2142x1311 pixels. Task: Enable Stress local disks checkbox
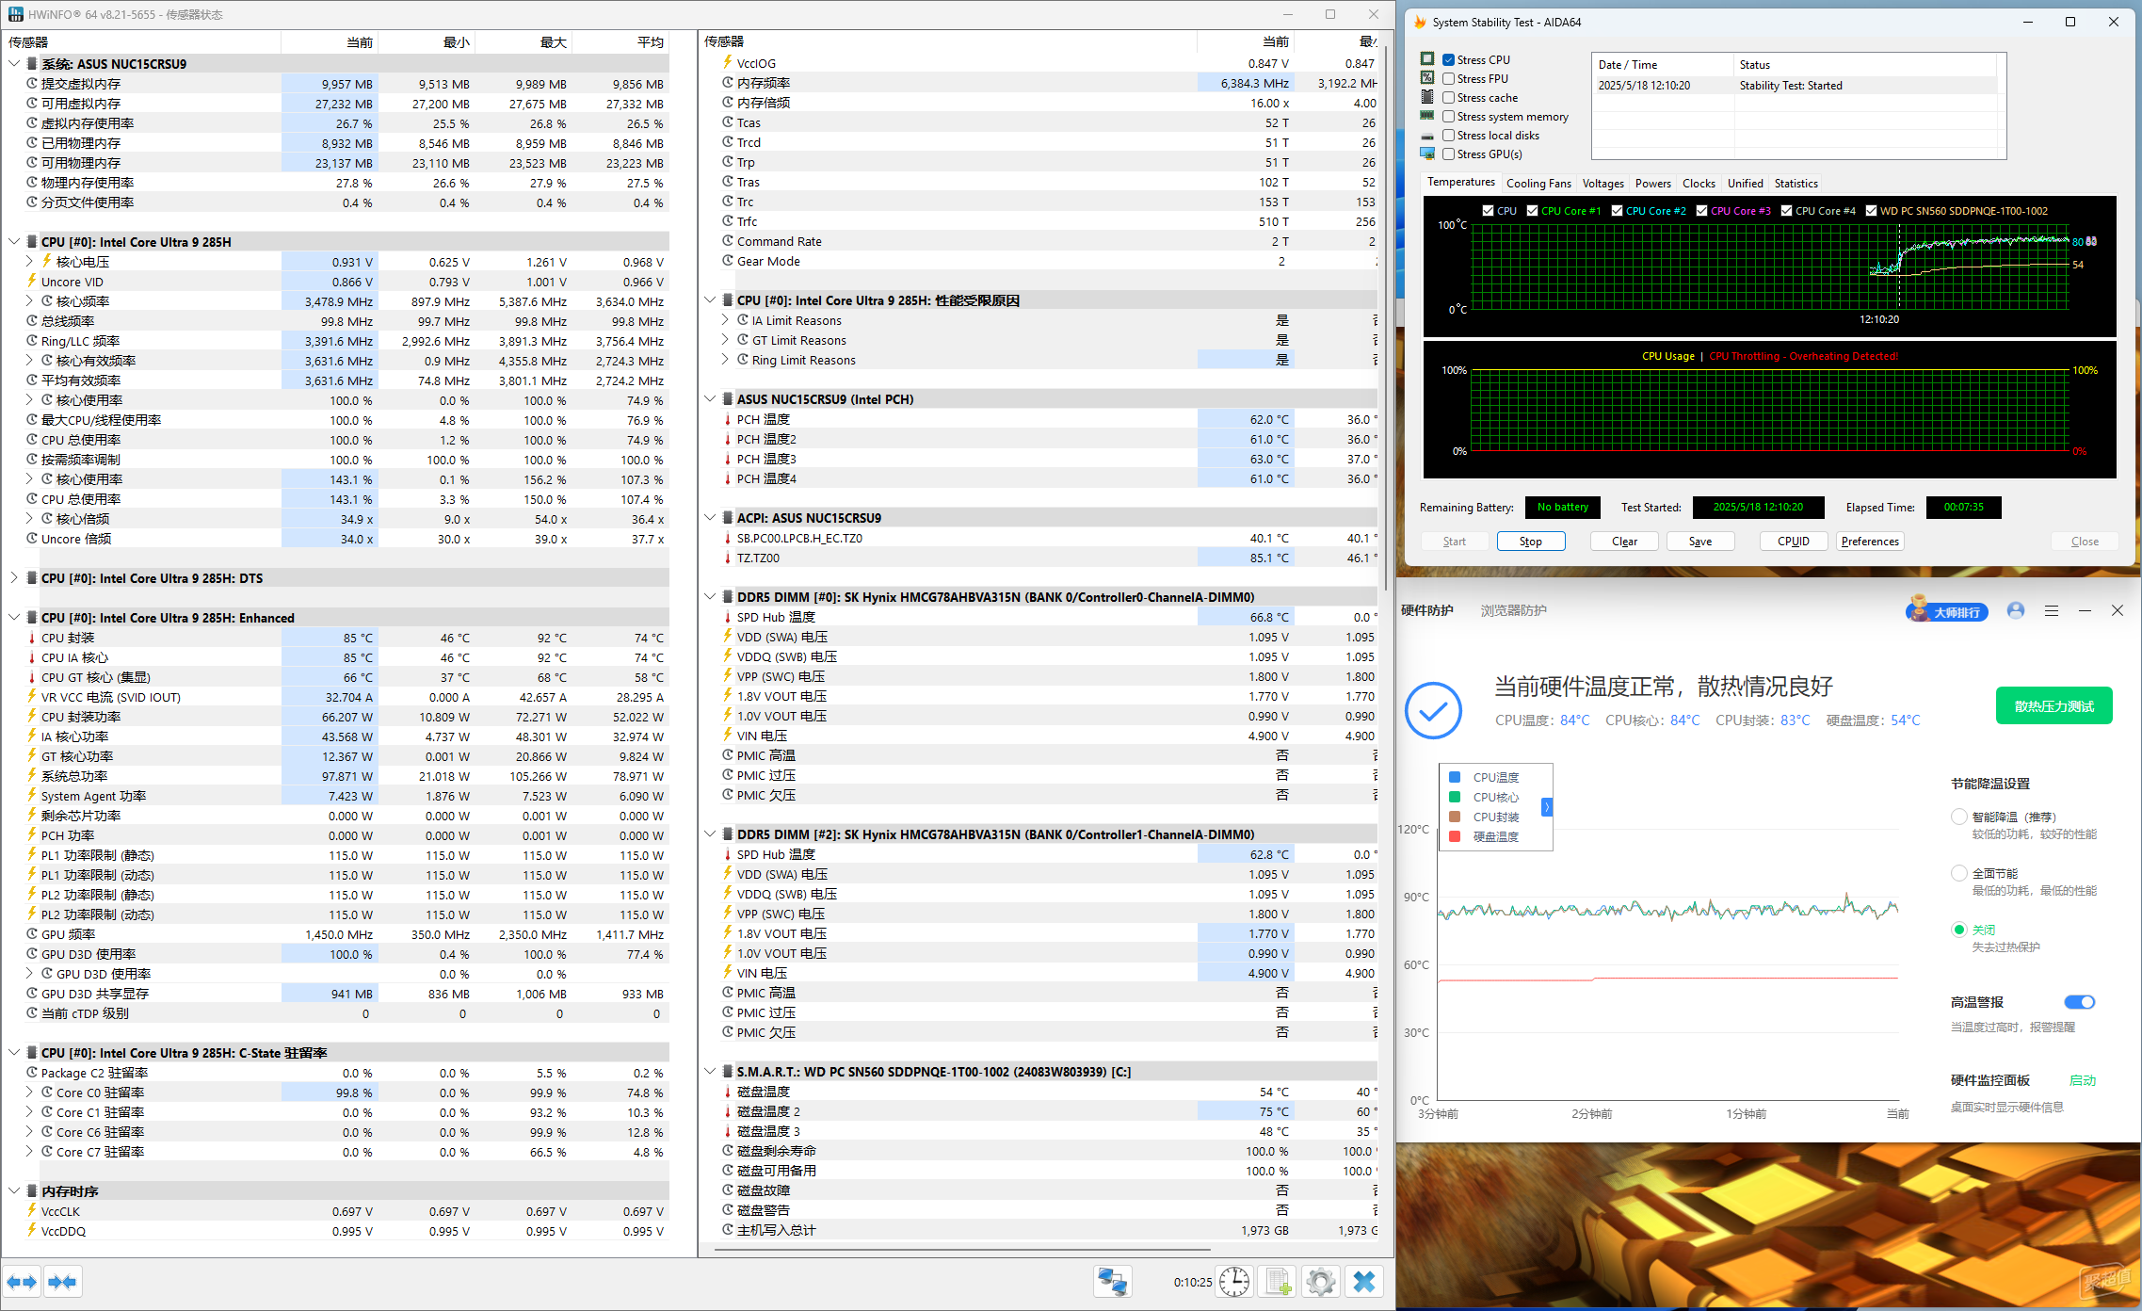(x=1449, y=135)
